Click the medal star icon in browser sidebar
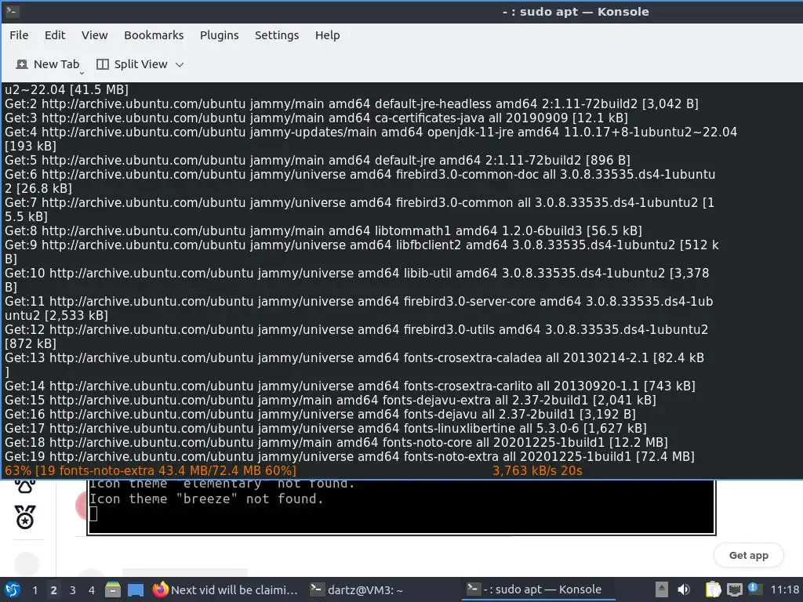The width and height of the screenshot is (803, 602). tap(25, 517)
